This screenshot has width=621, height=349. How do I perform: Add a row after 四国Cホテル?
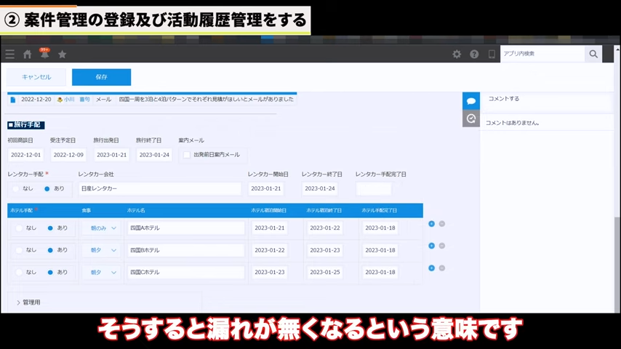click(432, 268)
